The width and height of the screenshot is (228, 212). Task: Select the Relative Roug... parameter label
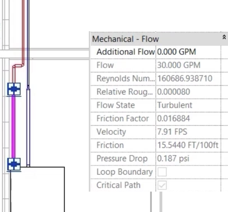pyautogui.click(x=124, y=92)
